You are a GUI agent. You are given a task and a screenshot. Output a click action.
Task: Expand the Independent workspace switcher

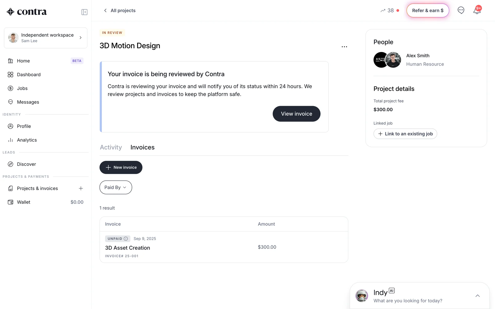click(x=46, y=38)
